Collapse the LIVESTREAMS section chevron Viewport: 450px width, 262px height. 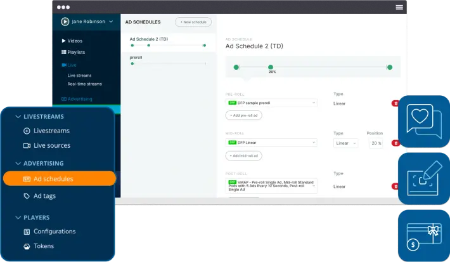17,117
